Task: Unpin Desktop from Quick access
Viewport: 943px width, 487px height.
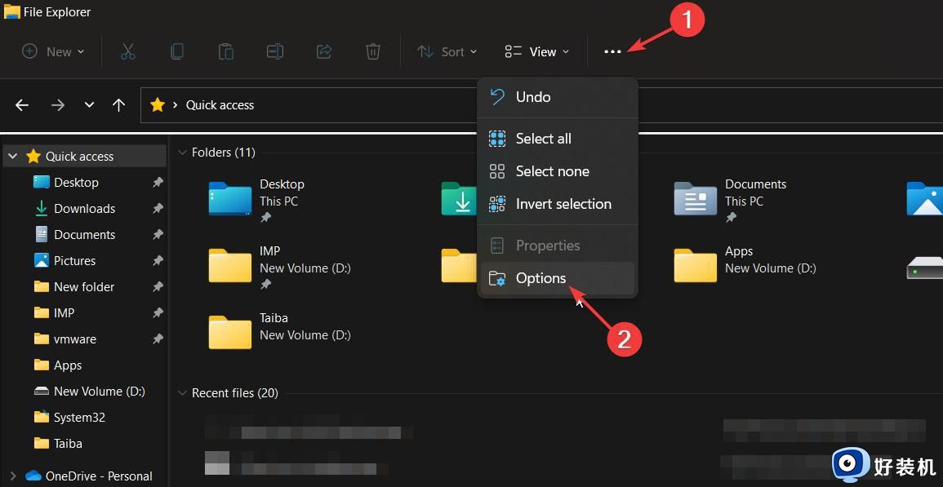Action: coord(158,182)
